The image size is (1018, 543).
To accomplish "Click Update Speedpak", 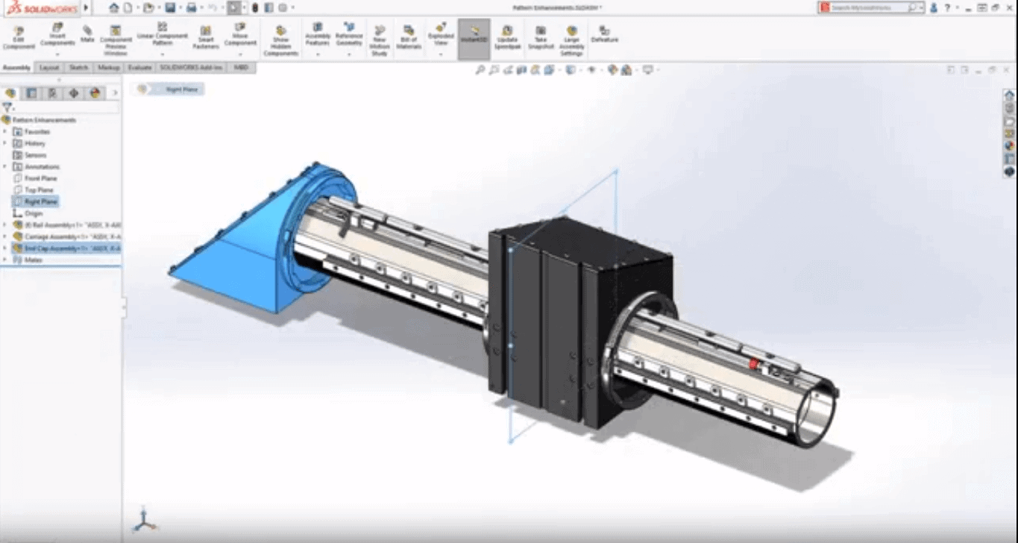I will tap(507, 37).
